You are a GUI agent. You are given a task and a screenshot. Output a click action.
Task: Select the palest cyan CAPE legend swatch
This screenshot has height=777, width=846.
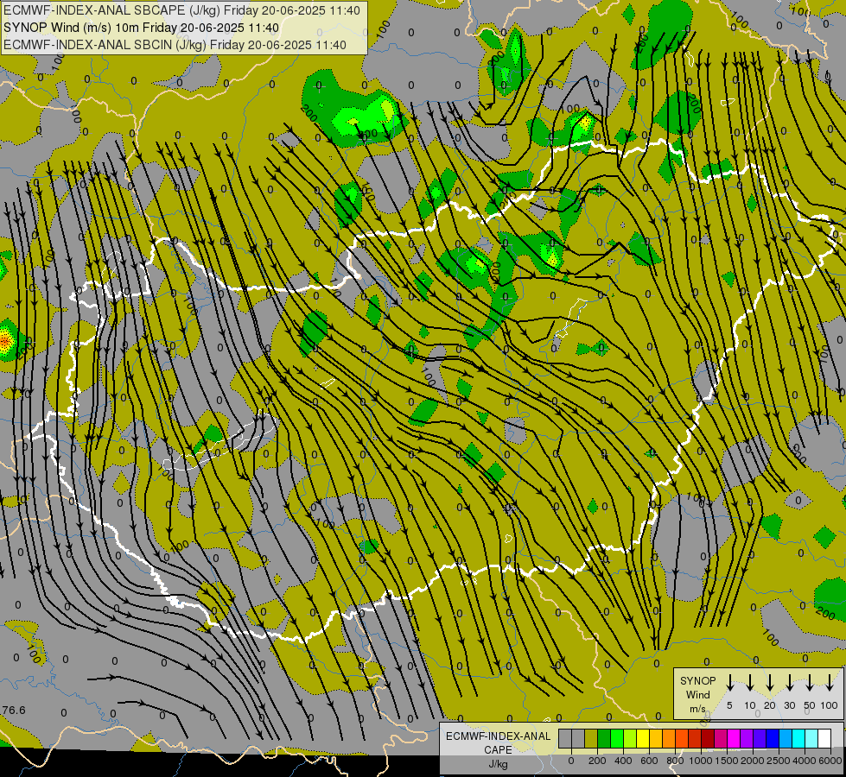[812, 738]
